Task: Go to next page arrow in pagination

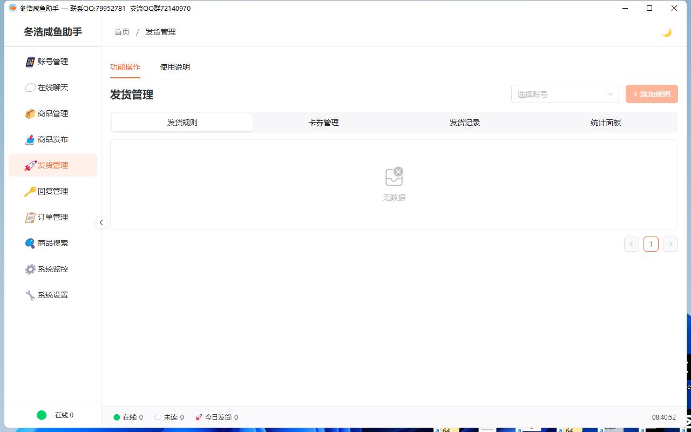Action: [x=670, y=244]
